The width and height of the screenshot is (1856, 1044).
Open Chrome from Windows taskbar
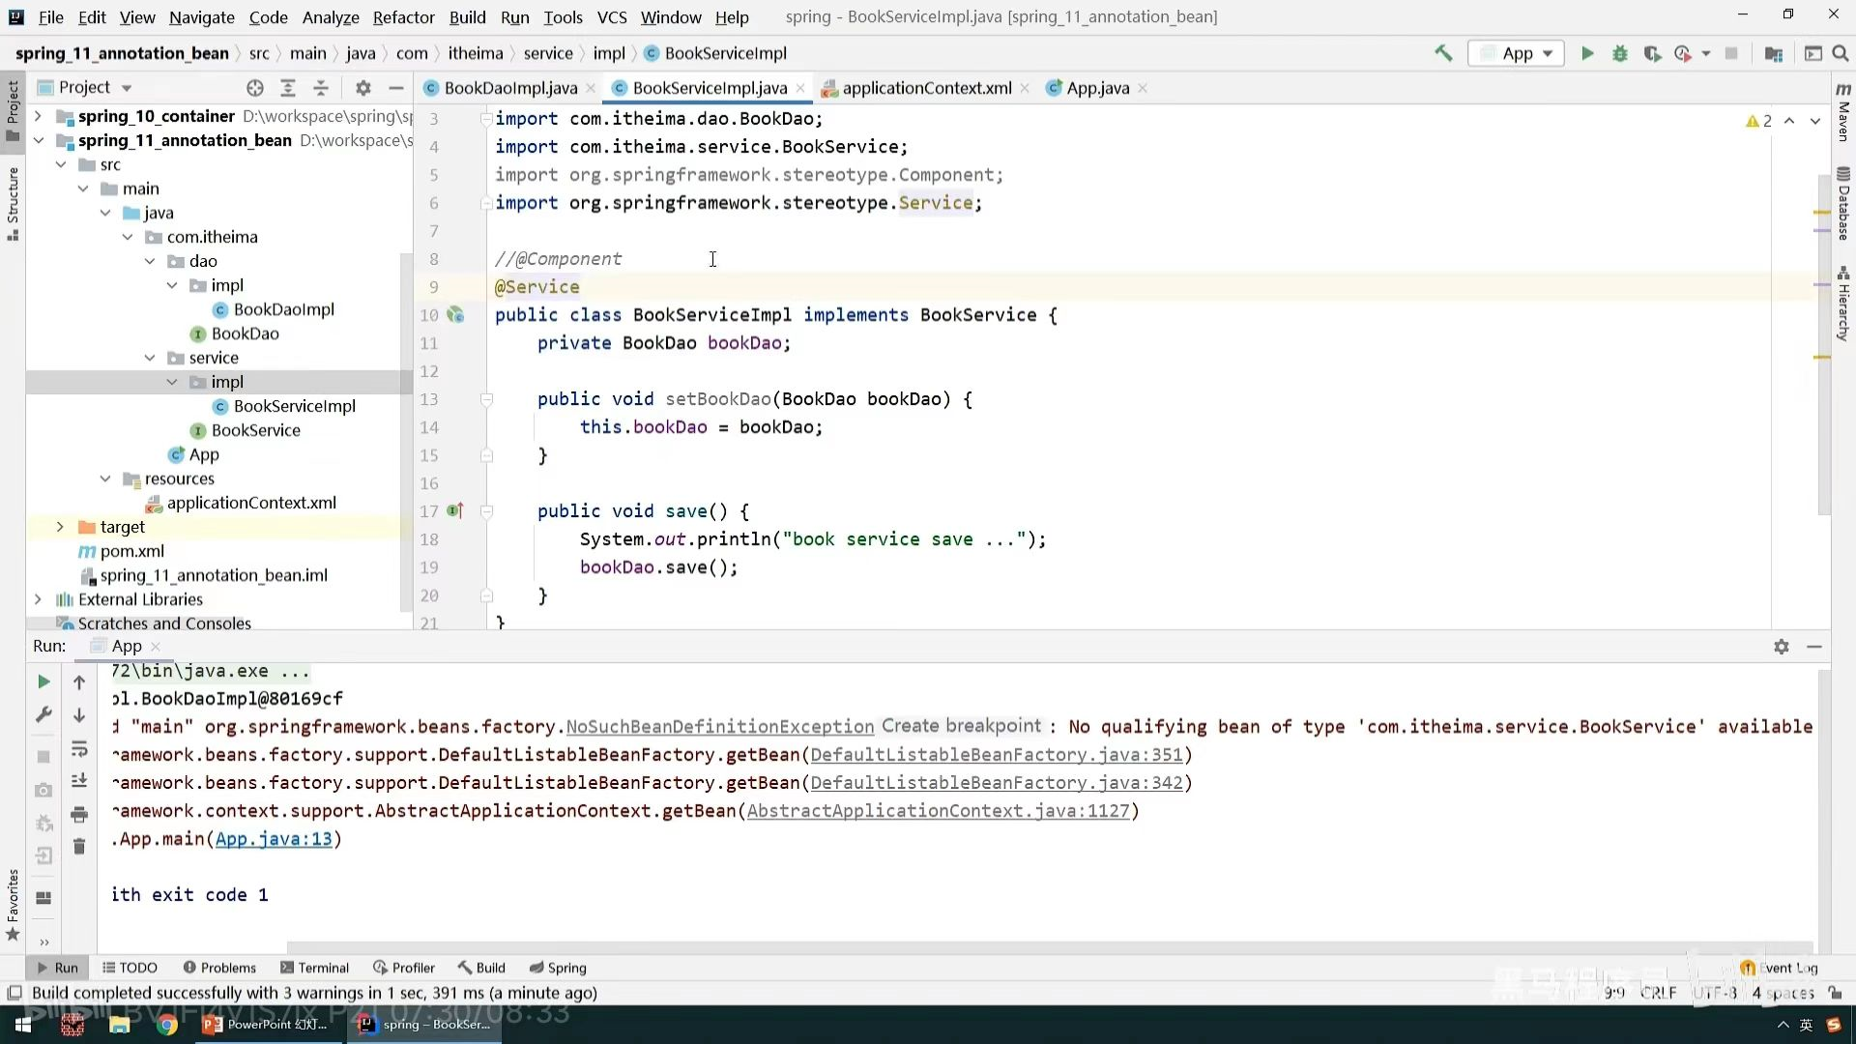click(167, 1025)
